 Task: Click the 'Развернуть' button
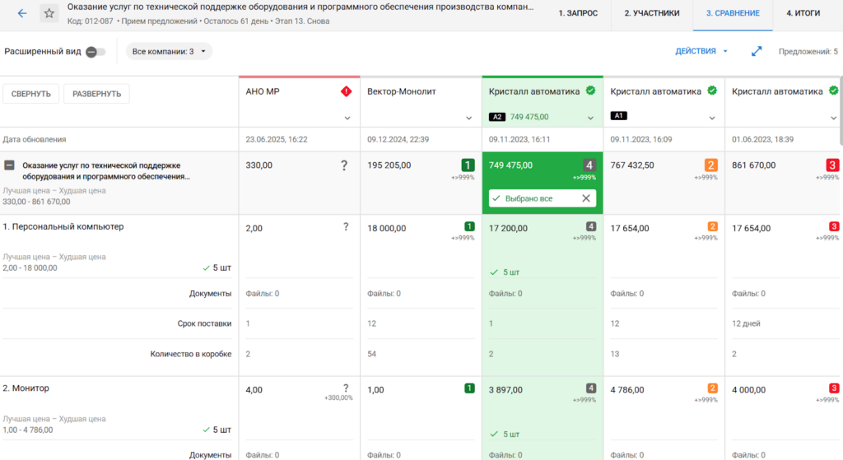click(96, 94)
